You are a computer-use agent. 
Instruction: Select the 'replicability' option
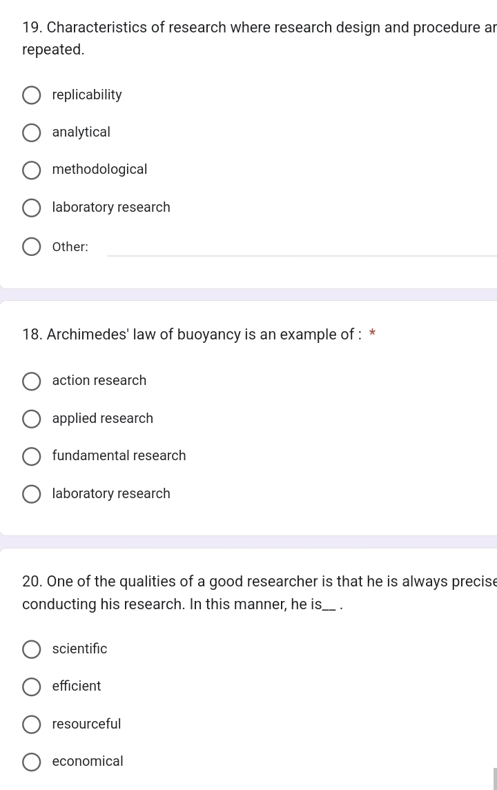click(x=31, y=95)
